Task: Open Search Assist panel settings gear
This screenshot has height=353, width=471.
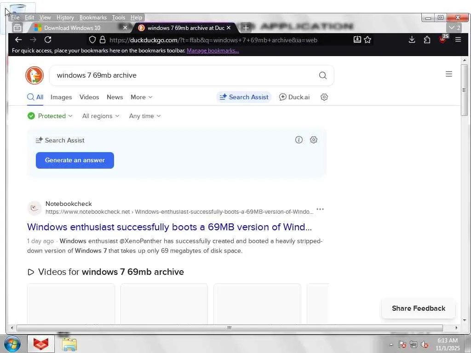Action: (313, 140)
